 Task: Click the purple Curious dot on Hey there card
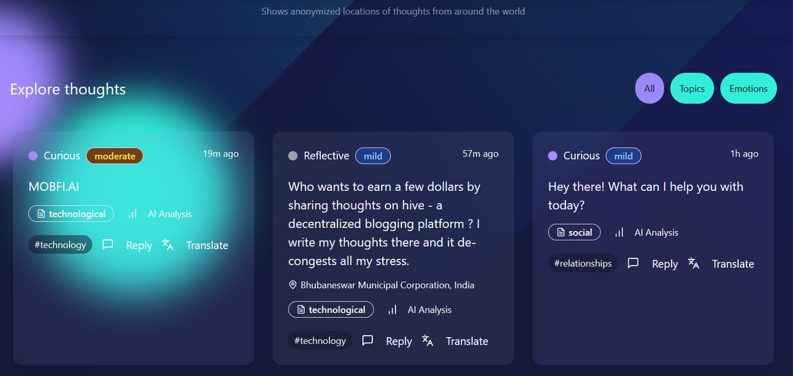(x=553, y=155)
